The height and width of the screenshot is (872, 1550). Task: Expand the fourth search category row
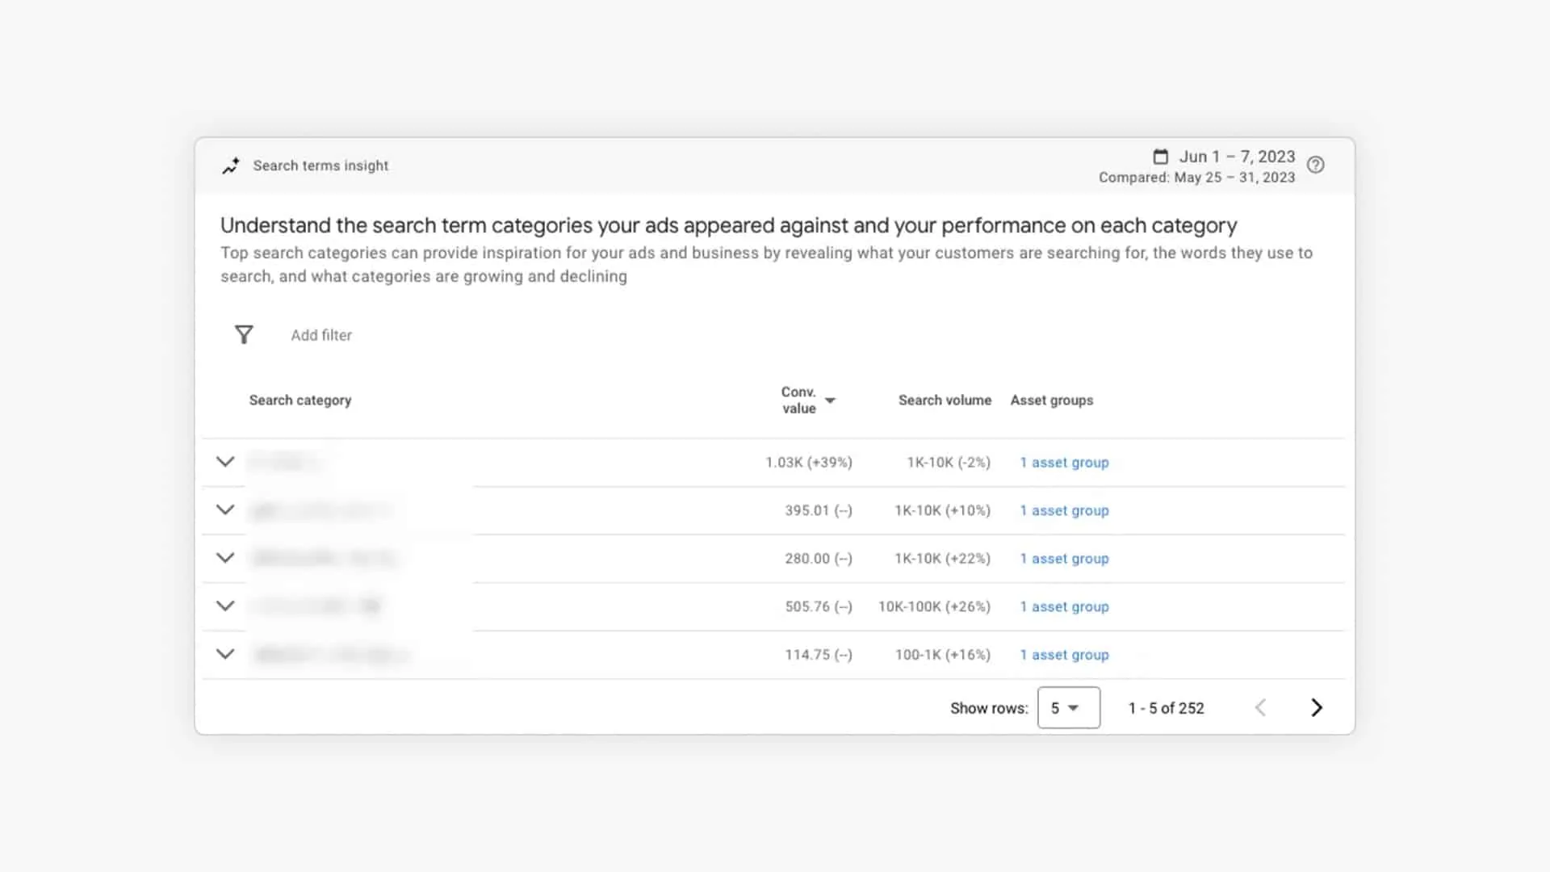coord(225,606)
